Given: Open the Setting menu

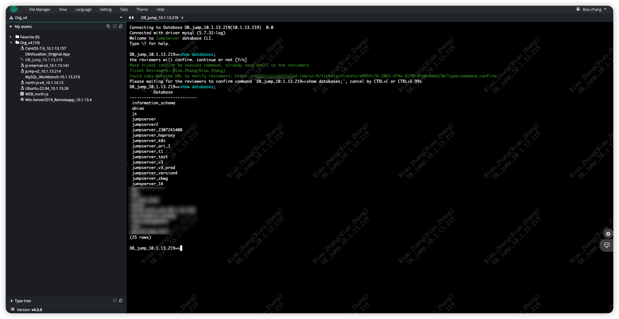Looking at the screenshot, I should [106, 10].
